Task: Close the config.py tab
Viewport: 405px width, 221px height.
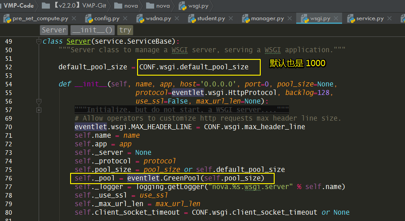Action: pyautogui.click(x=125, y=18)
